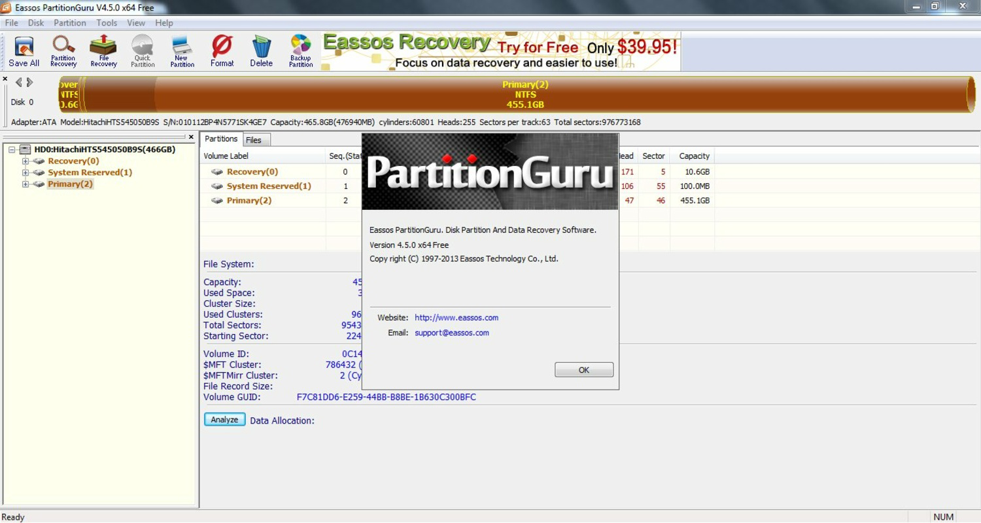
Task: Click the Save All toolbar icon
Action: coord(24,52)
